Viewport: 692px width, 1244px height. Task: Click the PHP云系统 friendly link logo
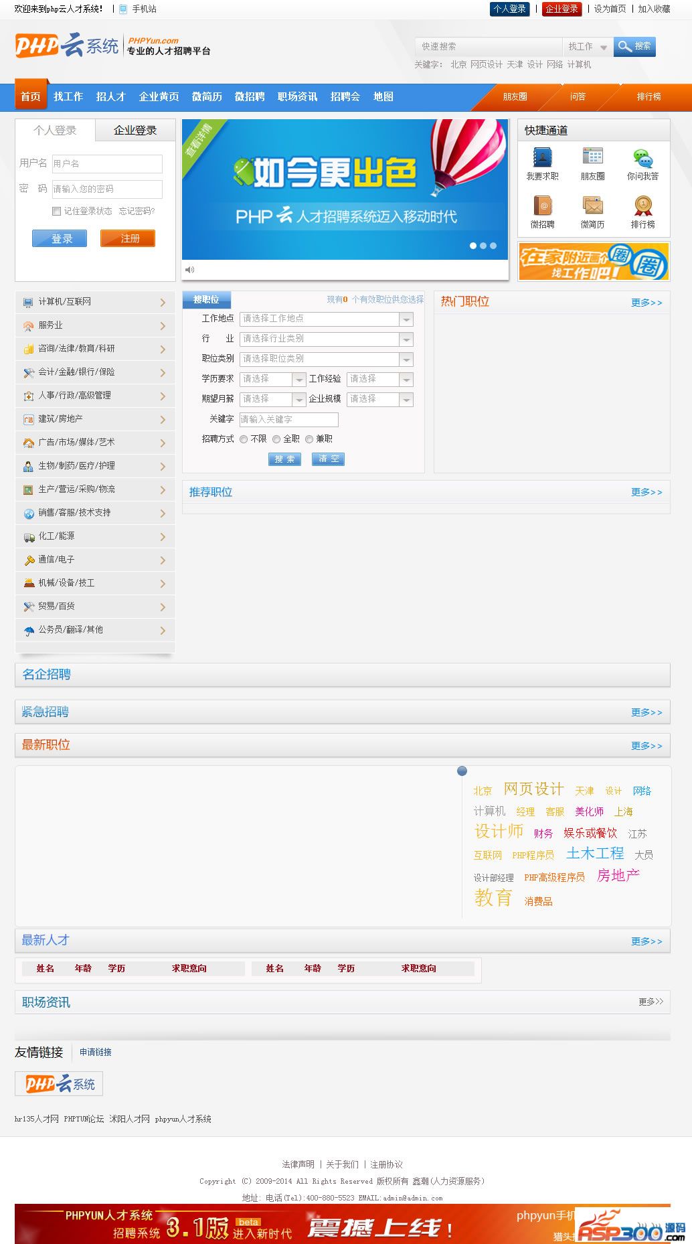coord(59,1083)
